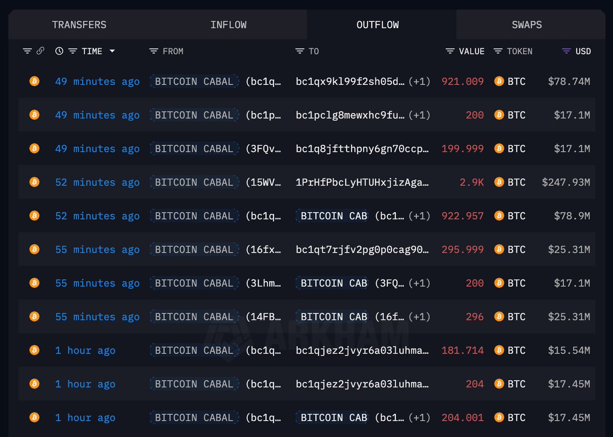Screen dimensions: 613x437
Task: Open recipient address bc1q8jftthpny6gn70ccp
Action: point(363,149)
